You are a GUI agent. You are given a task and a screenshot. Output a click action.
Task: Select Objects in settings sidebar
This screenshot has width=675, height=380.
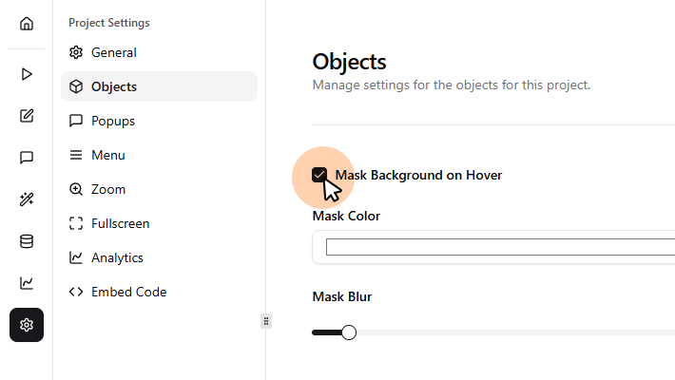point(113,86)
